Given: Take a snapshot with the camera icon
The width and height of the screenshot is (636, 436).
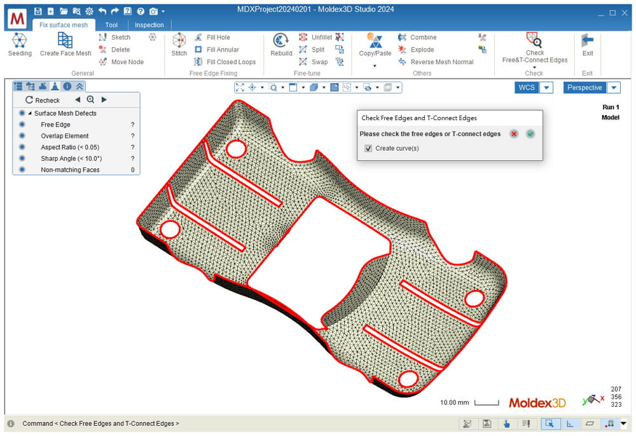Looking at the screenshot, I should tap(153, 11).
